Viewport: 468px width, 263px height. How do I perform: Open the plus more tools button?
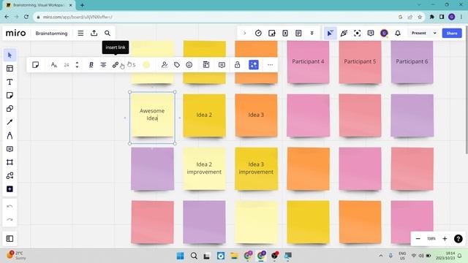[x=10, y=189]
